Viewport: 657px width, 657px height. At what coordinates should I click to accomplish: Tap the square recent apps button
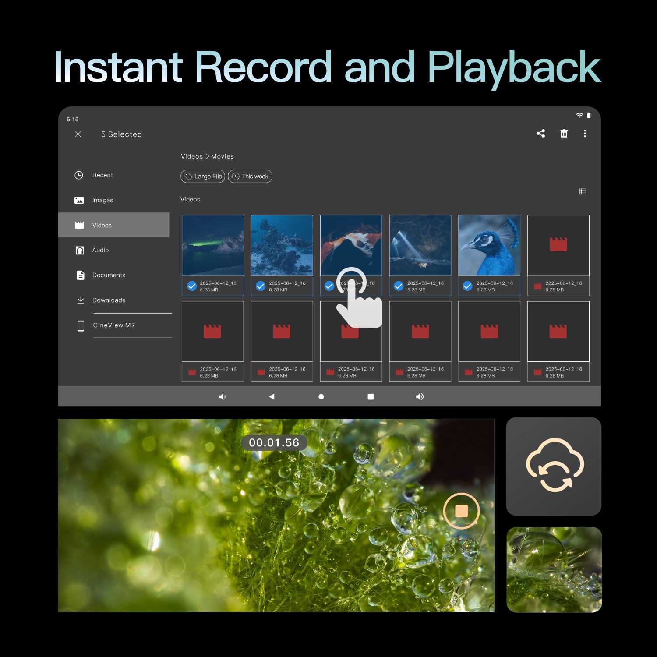click(371, 396)
